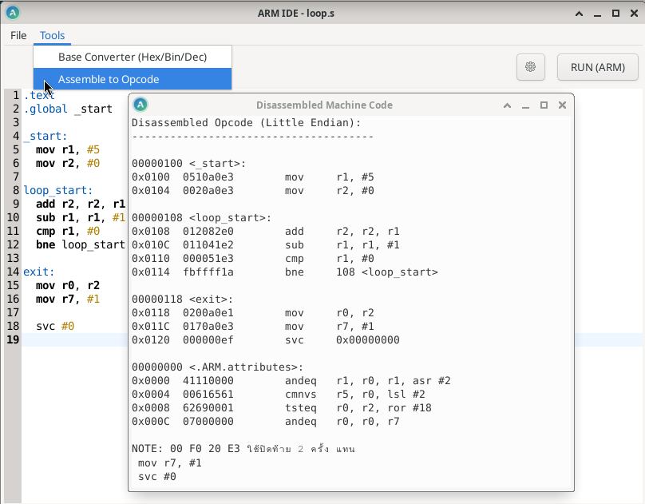Click the .global _start line in editor
Viewport: 645px width, 504px height.
point(68,109)
